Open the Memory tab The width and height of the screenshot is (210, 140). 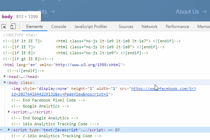coord(203,27)
